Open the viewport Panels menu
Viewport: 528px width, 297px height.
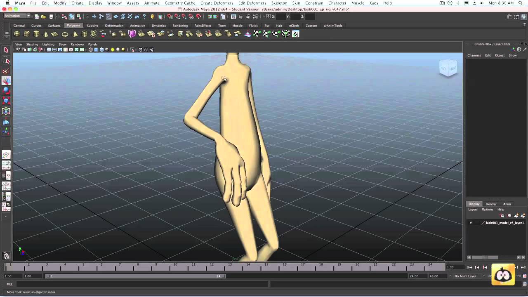(x=93, y=44)
